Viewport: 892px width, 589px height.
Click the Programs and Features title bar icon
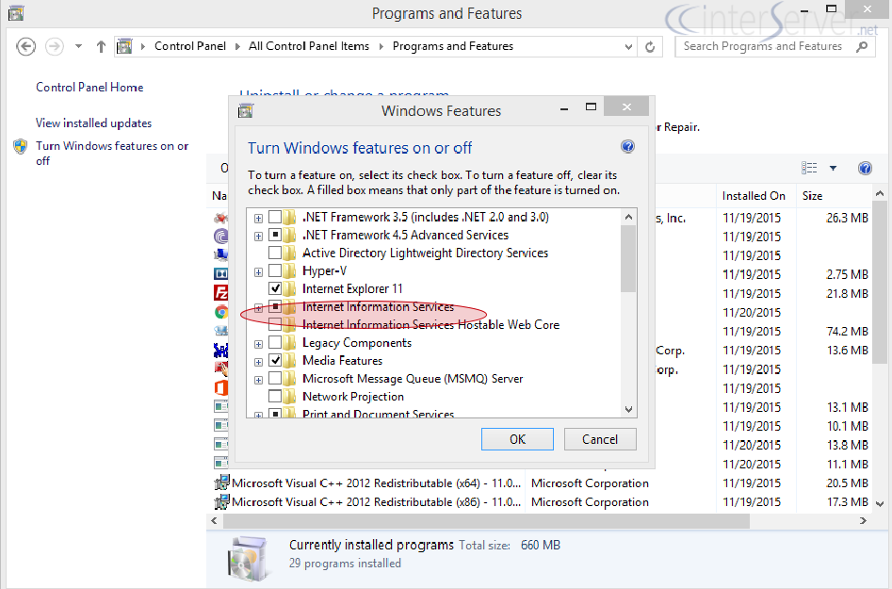[16, 13]
